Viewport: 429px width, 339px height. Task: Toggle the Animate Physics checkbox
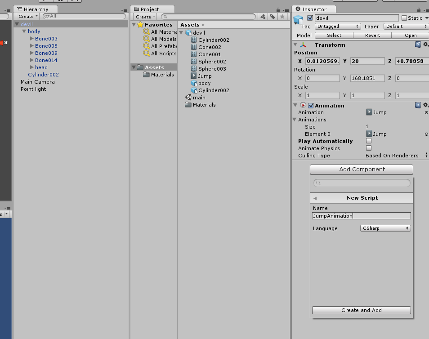pos(368,148)
